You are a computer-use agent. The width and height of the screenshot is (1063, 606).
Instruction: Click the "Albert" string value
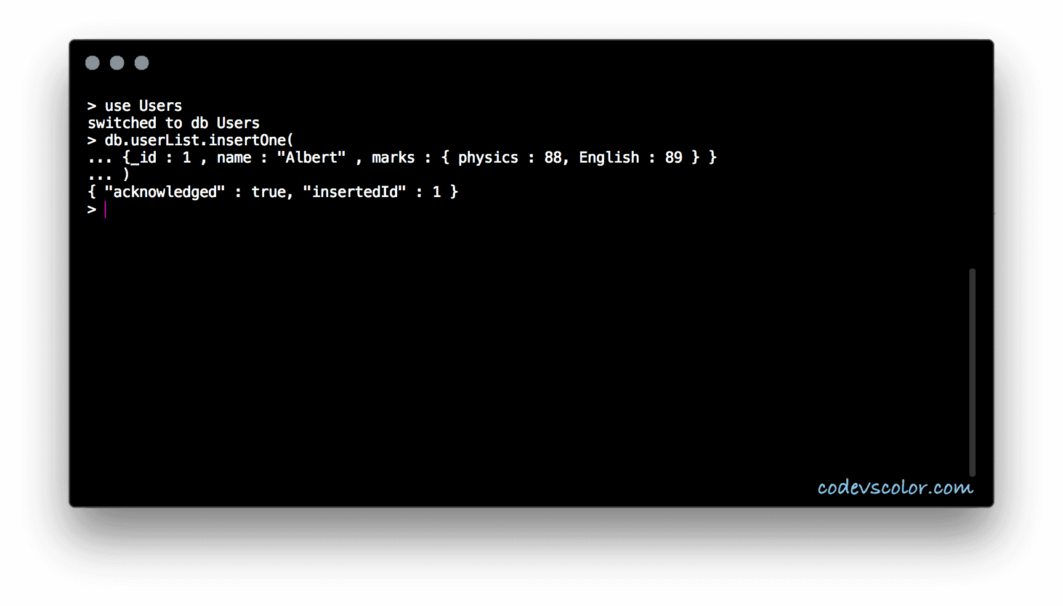point(311,158)
